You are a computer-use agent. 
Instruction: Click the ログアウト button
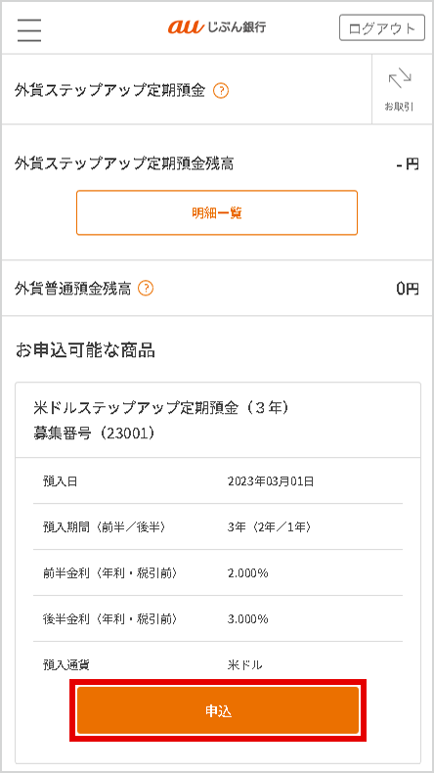pos(382,27)
